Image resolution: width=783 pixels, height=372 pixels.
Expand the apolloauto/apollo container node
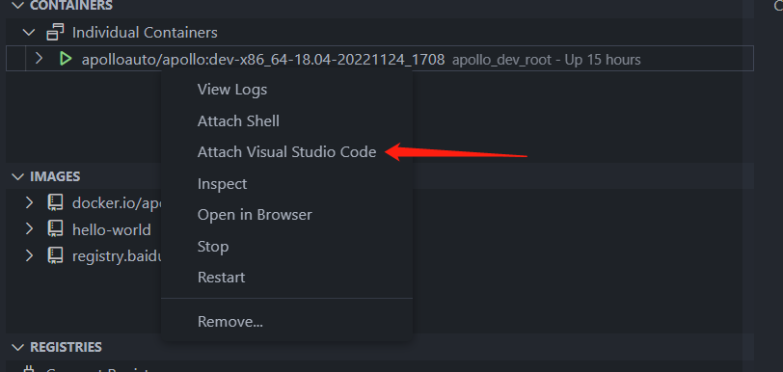pos(39,59)
